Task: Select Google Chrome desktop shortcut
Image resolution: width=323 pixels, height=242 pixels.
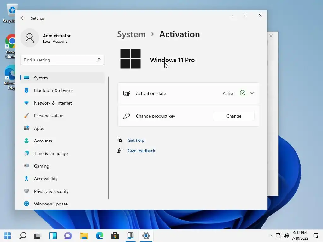Action: 10,46
